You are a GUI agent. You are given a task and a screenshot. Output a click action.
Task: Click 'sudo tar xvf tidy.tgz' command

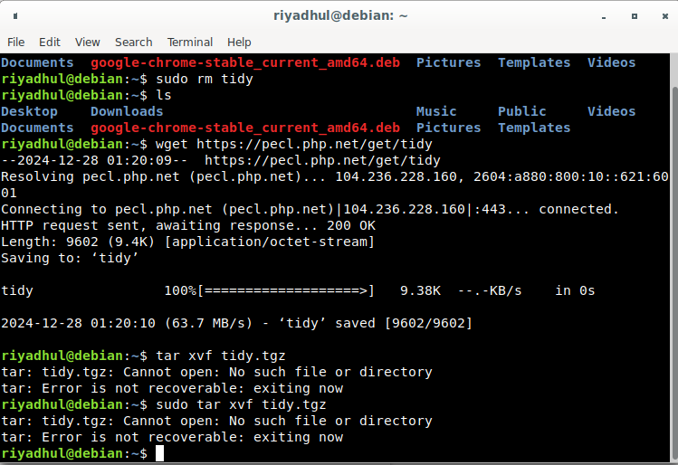coord(241,404)
